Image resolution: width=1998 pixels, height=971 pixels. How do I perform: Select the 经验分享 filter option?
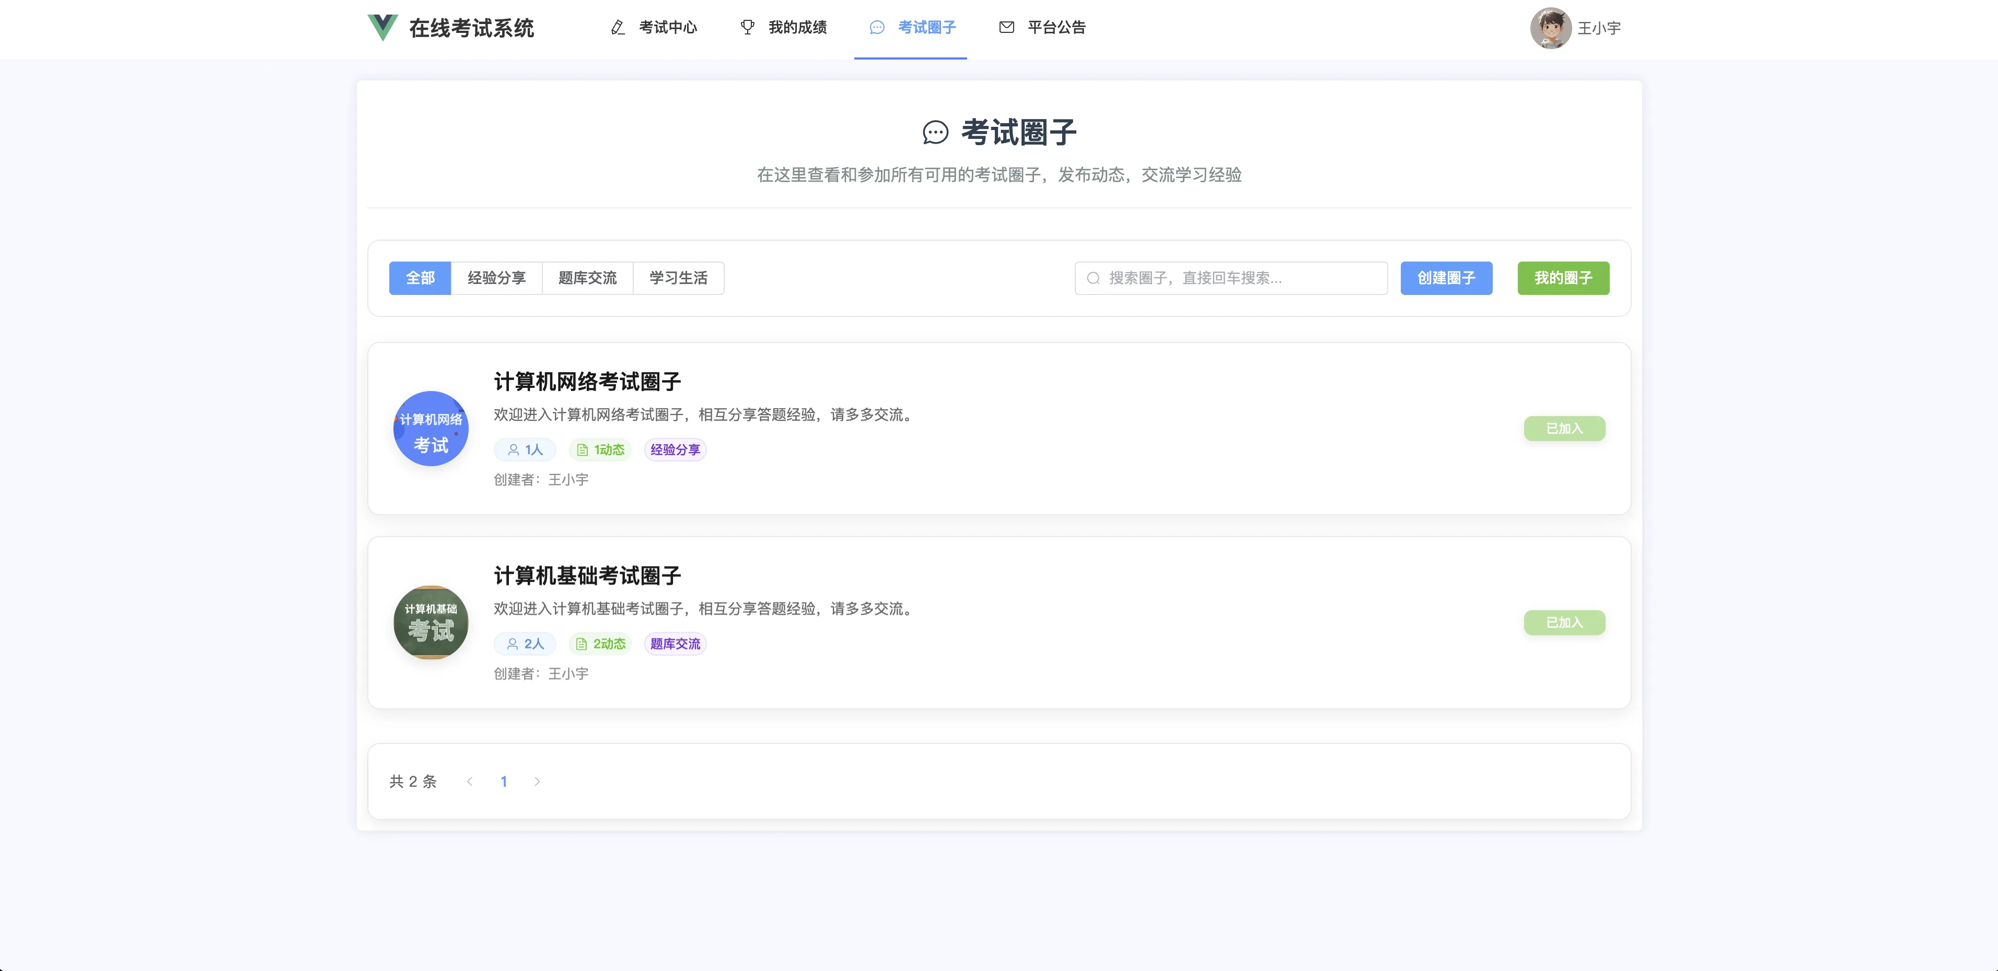pos(496,278)
